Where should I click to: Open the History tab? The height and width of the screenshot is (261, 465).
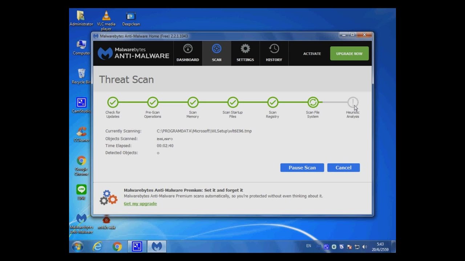point(274,53)
